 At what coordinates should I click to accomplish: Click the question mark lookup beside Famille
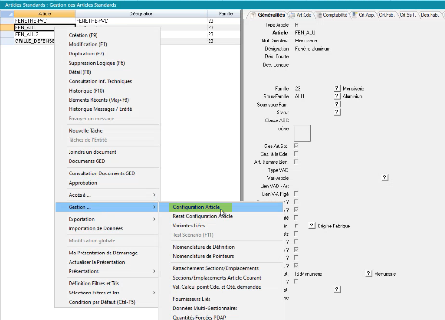pos(337,89)
